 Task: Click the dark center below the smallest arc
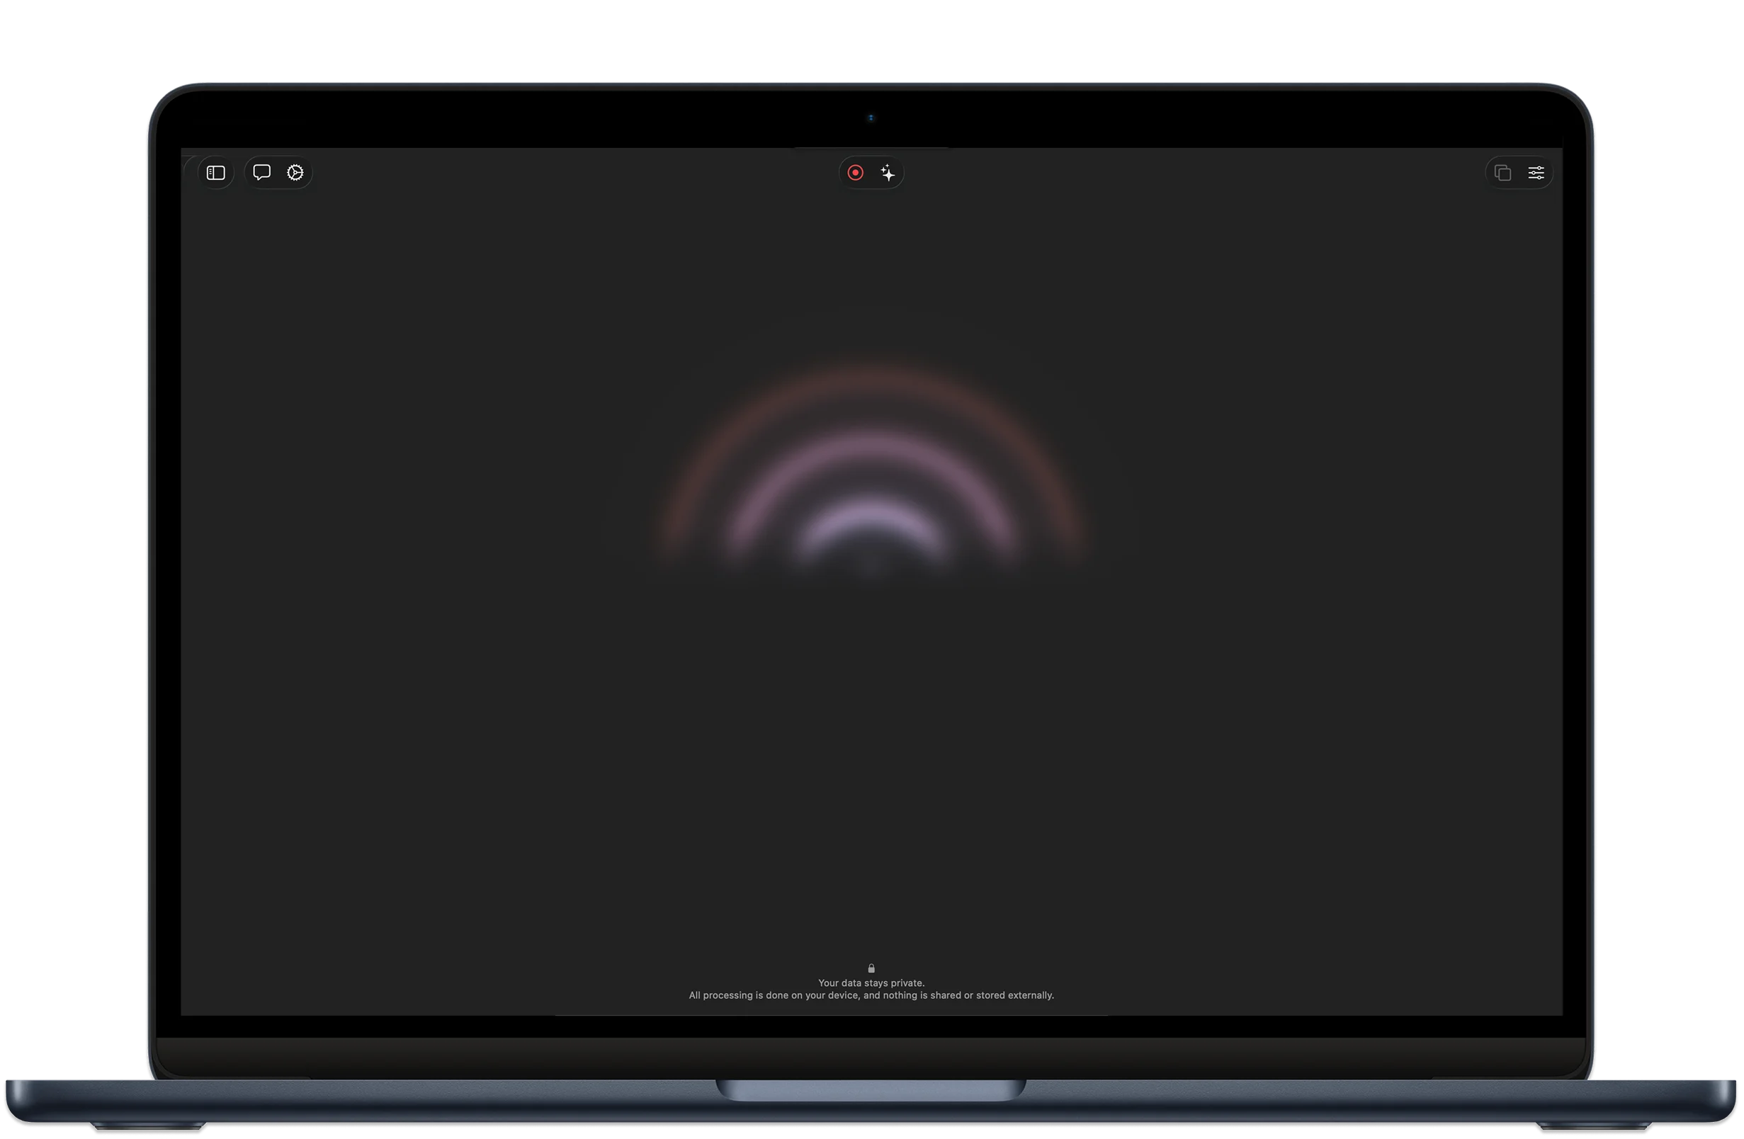coord(871,563)
